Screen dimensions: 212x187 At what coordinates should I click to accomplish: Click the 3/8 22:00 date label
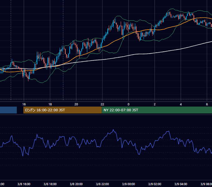coord(102,184)
